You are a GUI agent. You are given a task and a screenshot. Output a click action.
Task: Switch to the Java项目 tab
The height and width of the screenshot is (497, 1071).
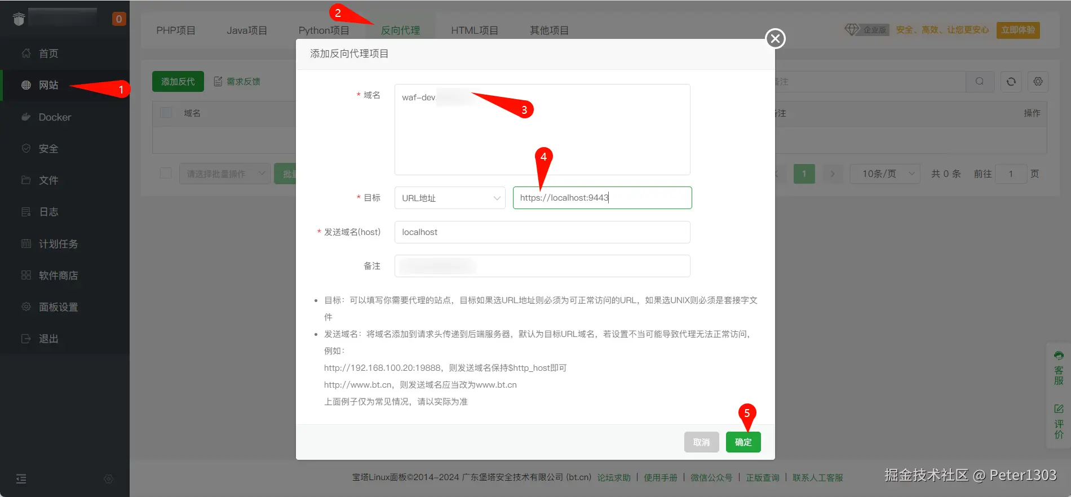point(247,30)
